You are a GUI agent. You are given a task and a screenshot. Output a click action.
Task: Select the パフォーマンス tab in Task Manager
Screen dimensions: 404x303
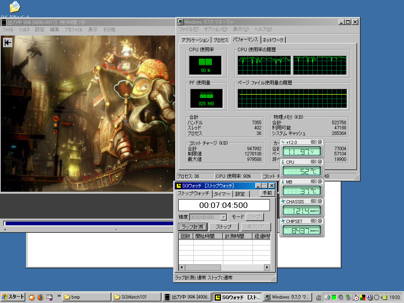pos(245,39)
